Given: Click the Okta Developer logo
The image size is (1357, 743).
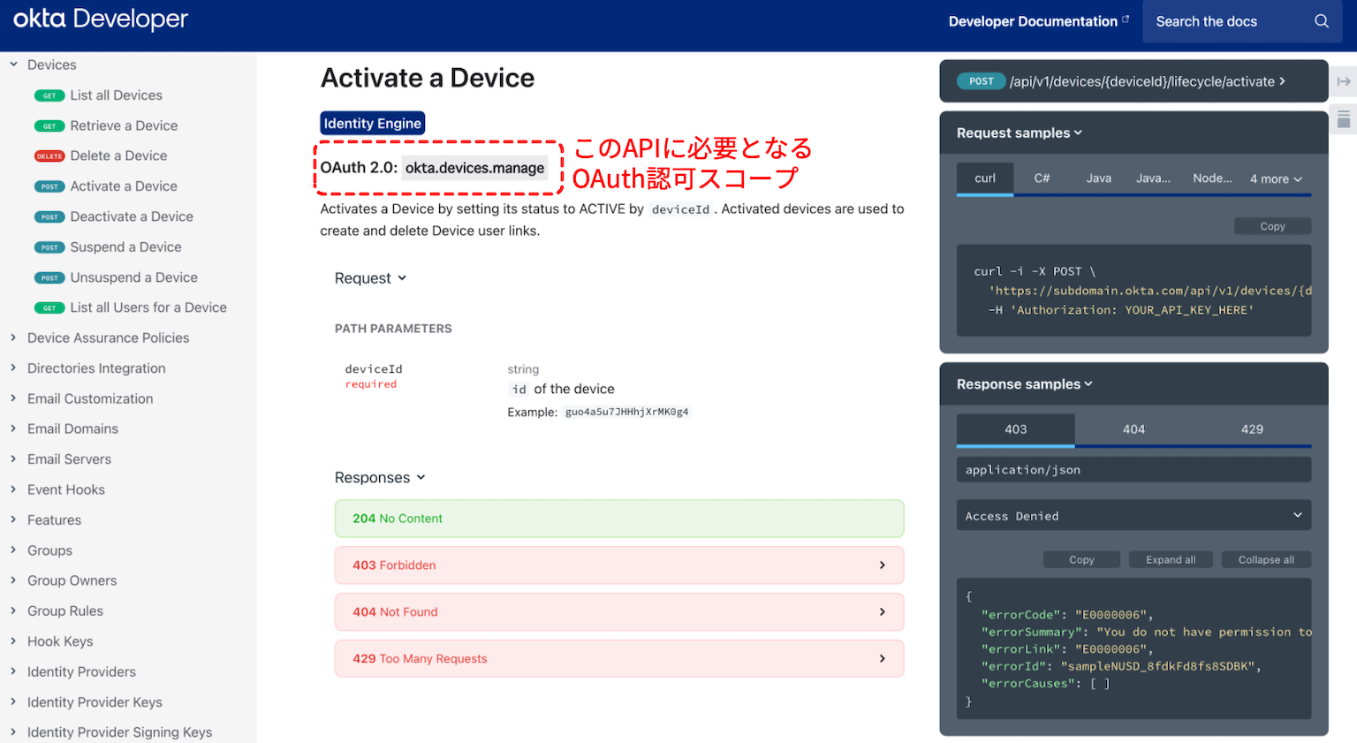Looking at the screenshot, I should pos(100,19).
